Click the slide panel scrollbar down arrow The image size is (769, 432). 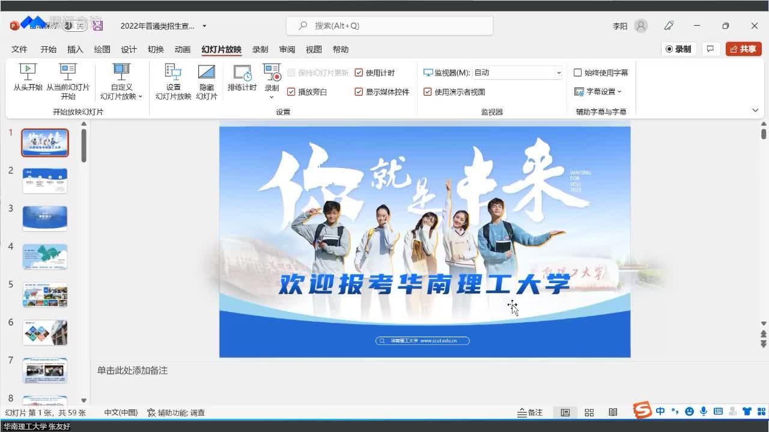(84, 400)
